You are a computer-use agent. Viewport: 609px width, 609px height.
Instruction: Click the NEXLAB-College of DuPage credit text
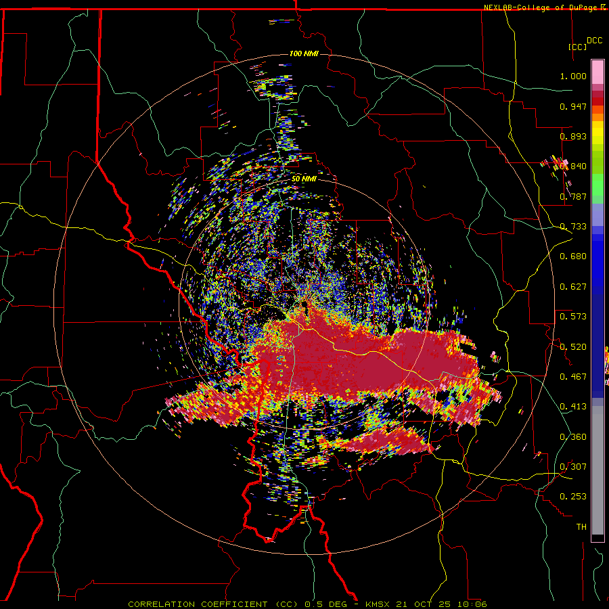540,7
